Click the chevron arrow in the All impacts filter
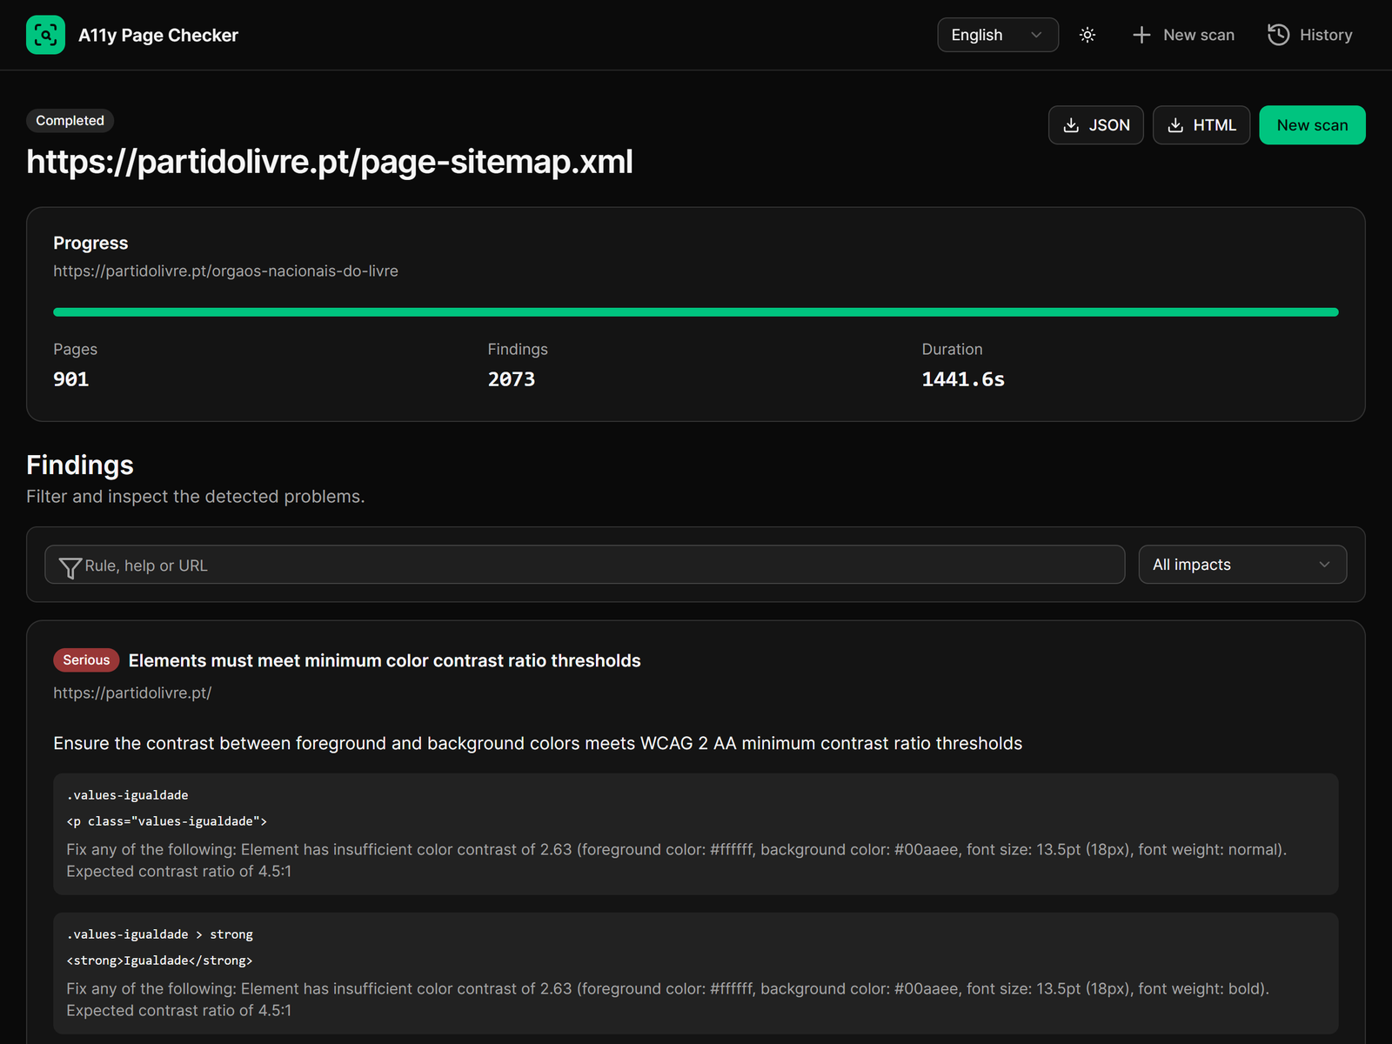 (1324, 565)
